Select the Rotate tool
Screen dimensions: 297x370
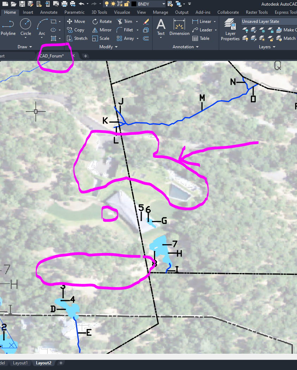click(x=102, y=21)
